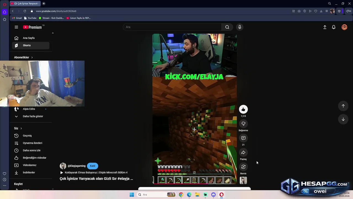
Task: Open Windows Start button
Action: point(132,195)
